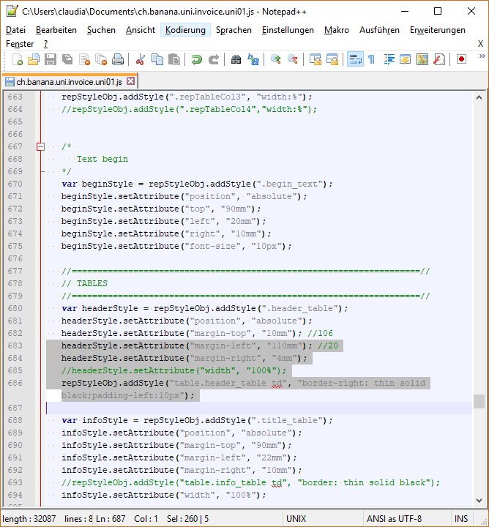Viewport: 489px width, 527px height.
Task: Print the document using the printer icon
Action: (x=118, y=59)
